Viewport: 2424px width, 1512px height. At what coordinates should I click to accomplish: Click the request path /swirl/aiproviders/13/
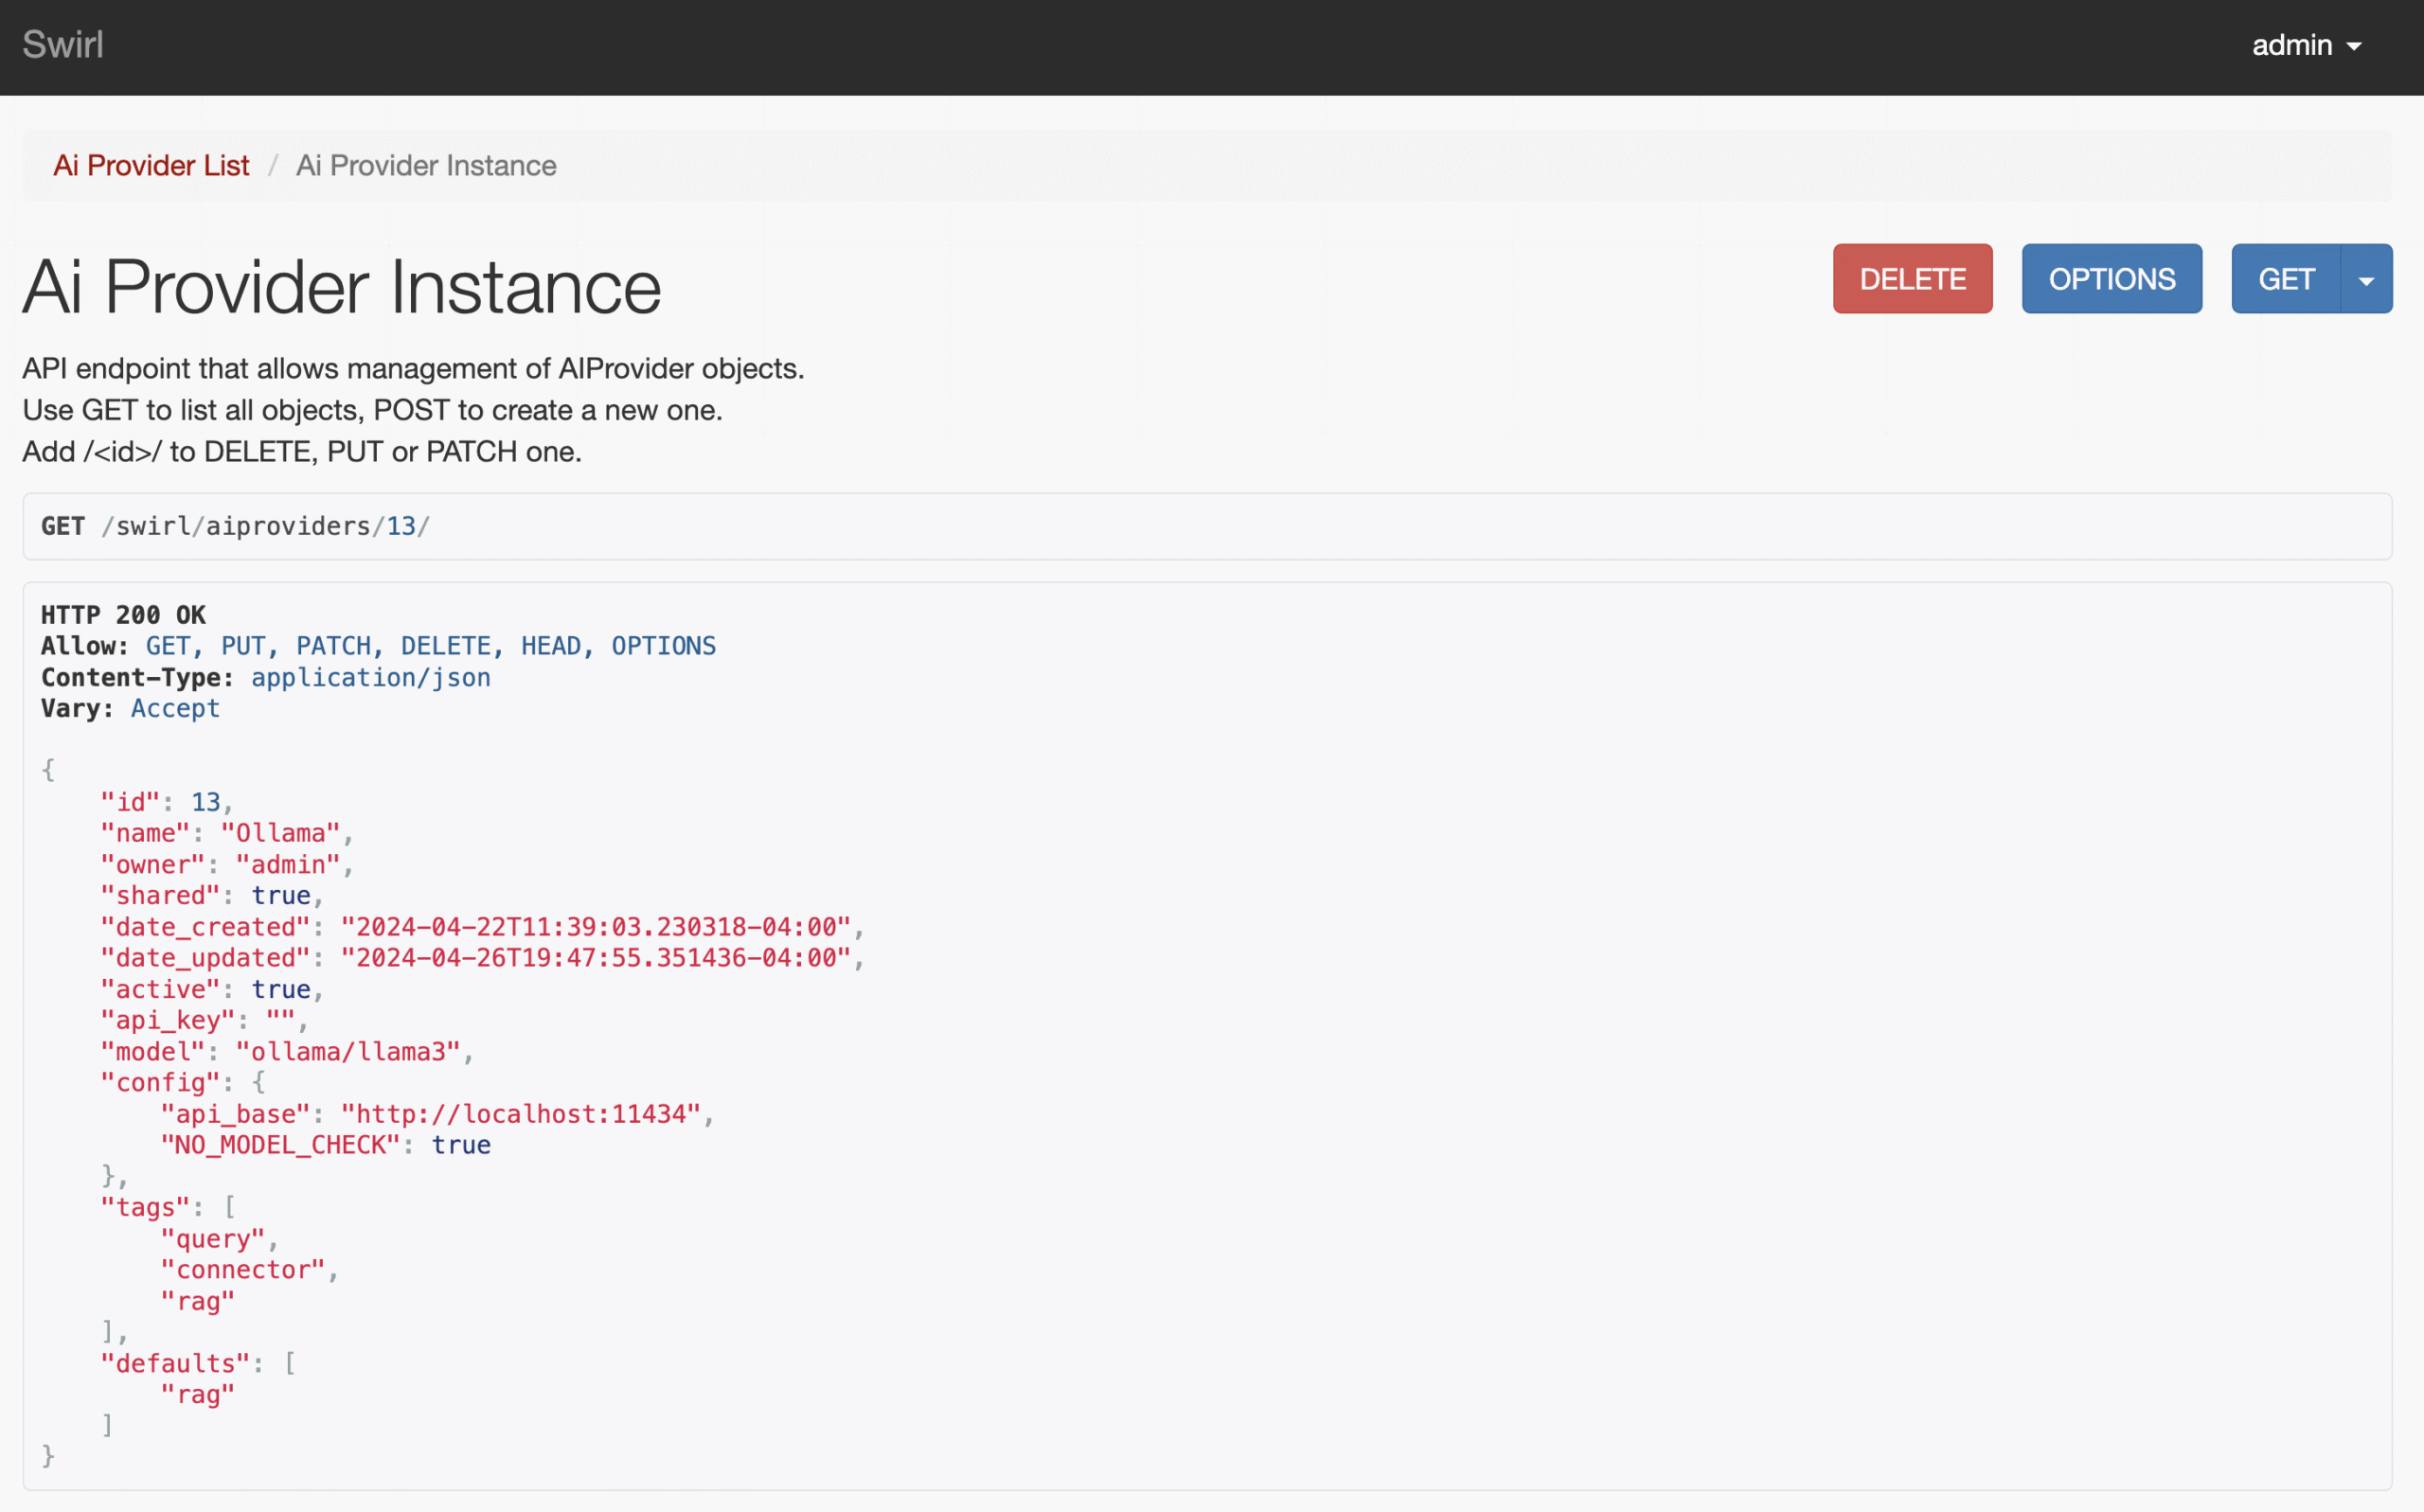pyautogui.click(x=266, y=526)
